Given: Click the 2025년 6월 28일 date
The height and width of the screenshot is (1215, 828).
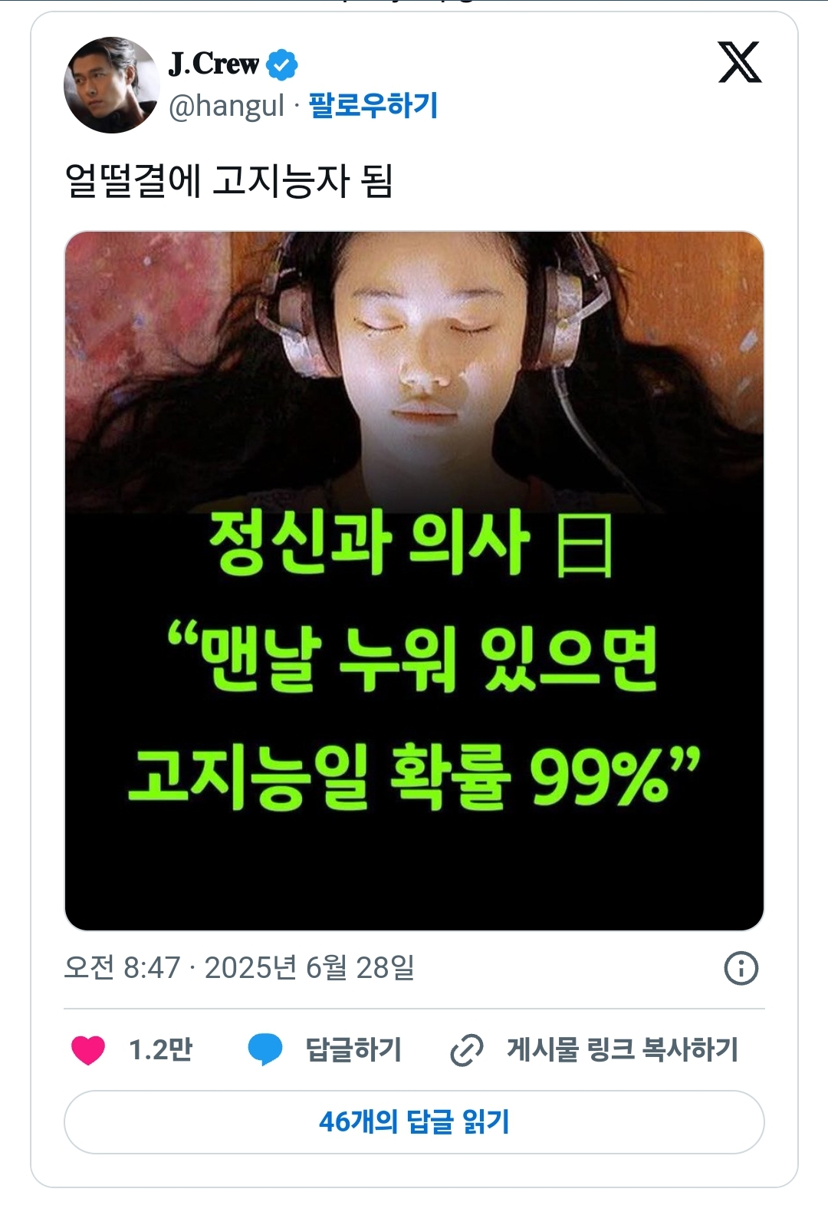Looking at the screenshot, I should [x=309, y=968].
